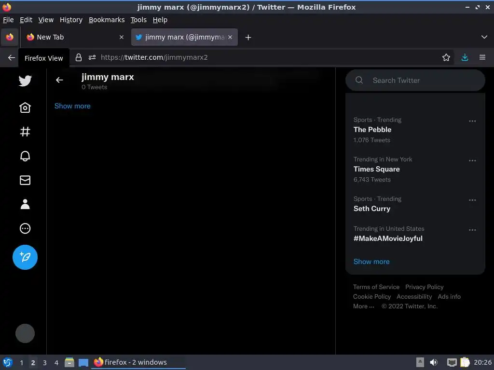Open Times Square trending topic

[376, 169]
